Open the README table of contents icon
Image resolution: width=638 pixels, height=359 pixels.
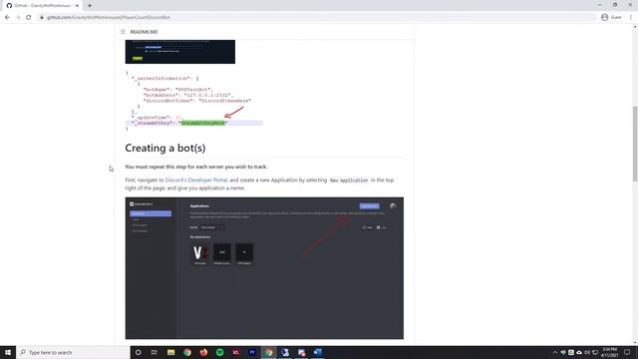pos(123,32)
